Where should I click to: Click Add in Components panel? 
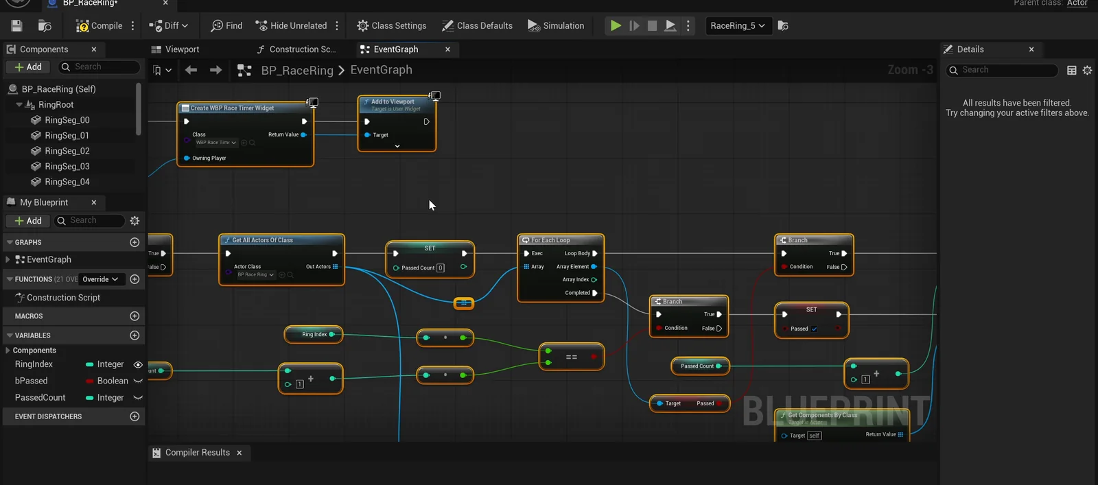coord(28,67)
